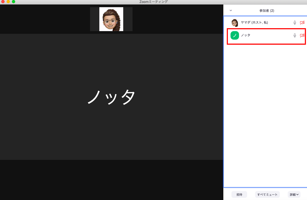The height and width of the screenshot is (200, 307).
Task: Click the 参加者 (2) panel title
Action: point(267,11)
